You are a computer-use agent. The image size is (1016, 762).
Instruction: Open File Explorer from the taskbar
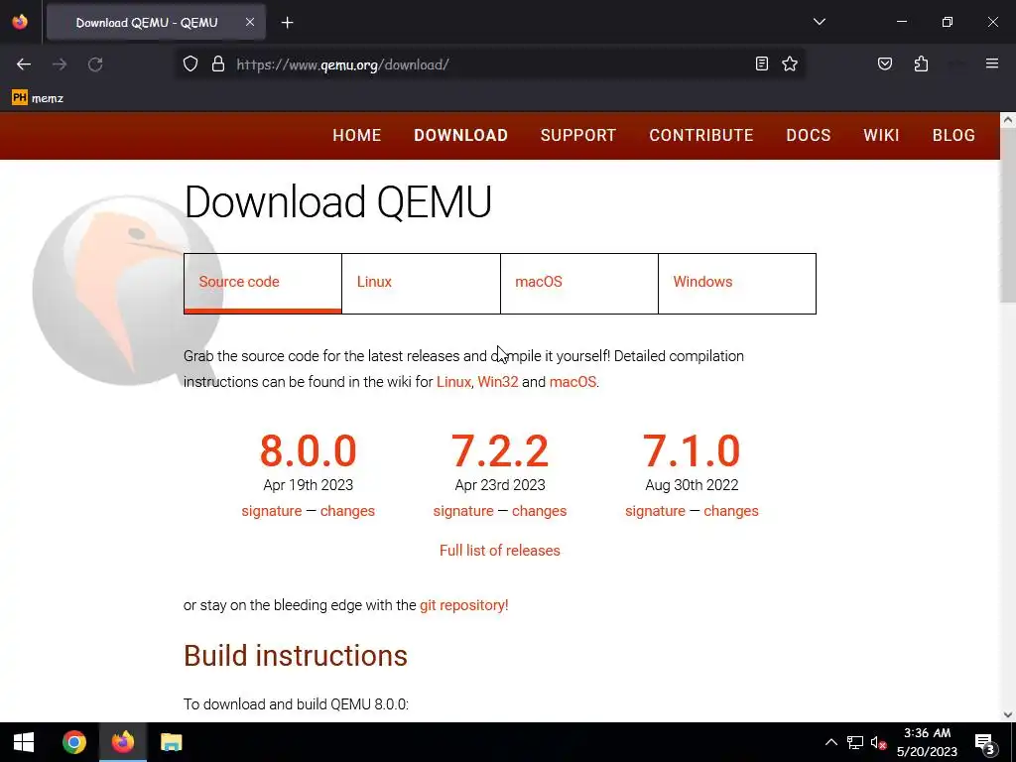pyautogui.click(x=171, y=742)
